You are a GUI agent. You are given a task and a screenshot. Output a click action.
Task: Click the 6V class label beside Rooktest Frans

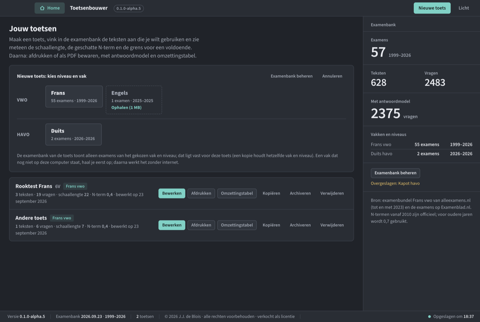(58, 186)
